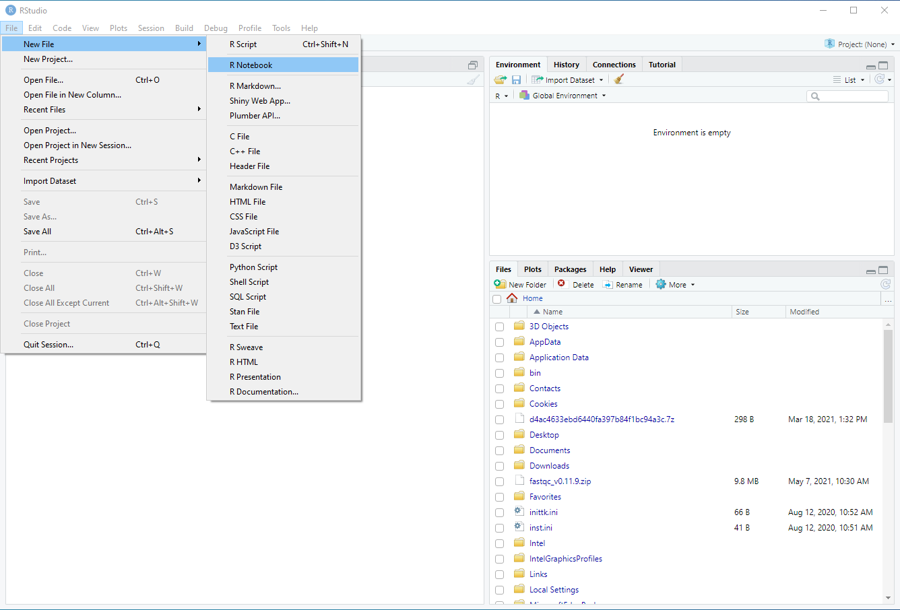The image size is (900, 610).
Task: Choose R Markdown... menu item
Action: [283, 86]
